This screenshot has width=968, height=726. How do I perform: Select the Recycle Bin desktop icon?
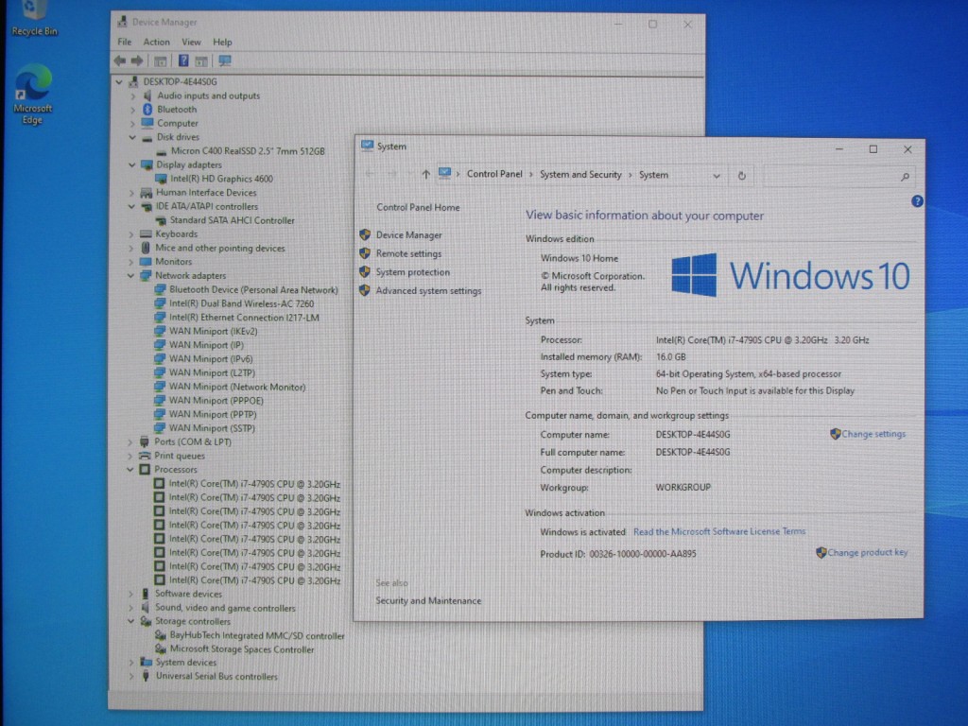(34, 17)
